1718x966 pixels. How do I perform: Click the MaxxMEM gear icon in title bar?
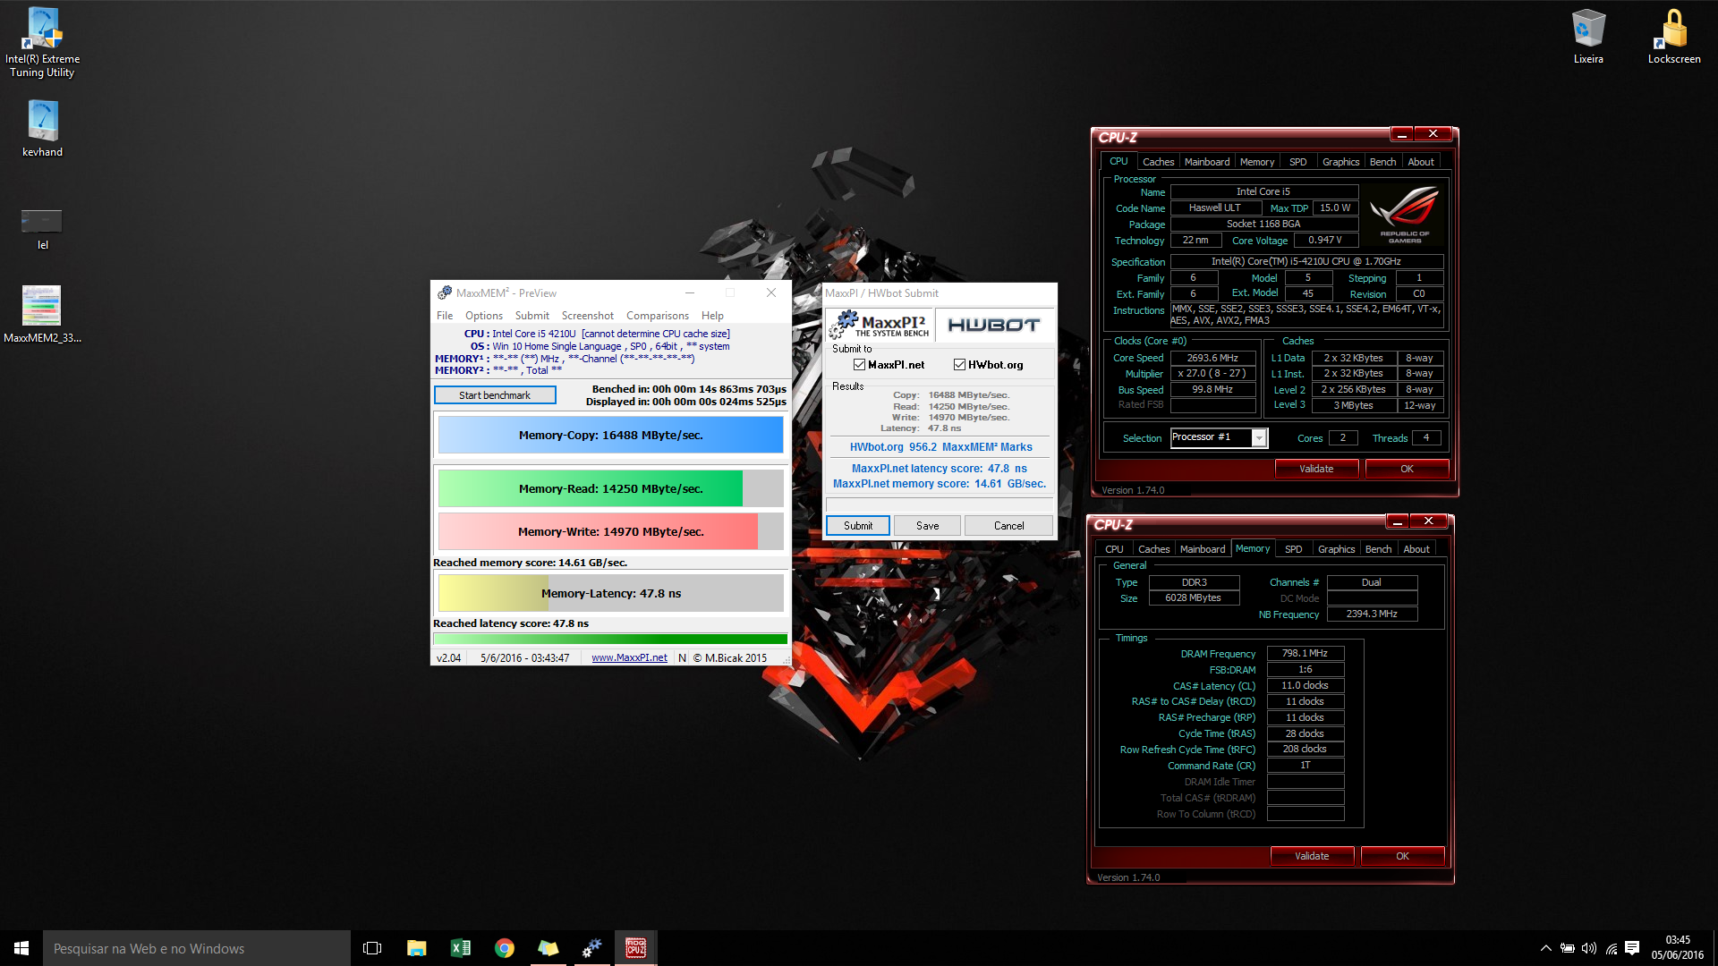click(445, 292)
